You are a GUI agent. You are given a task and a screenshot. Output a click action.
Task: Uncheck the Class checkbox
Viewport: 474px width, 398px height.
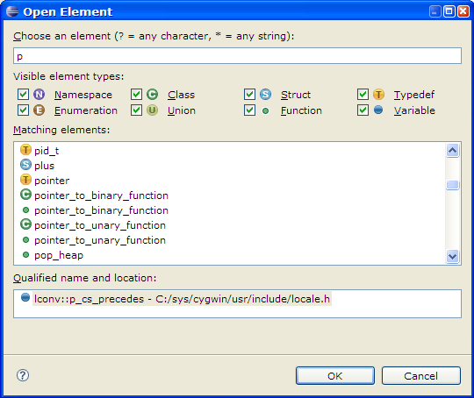(x=136, y=94)
